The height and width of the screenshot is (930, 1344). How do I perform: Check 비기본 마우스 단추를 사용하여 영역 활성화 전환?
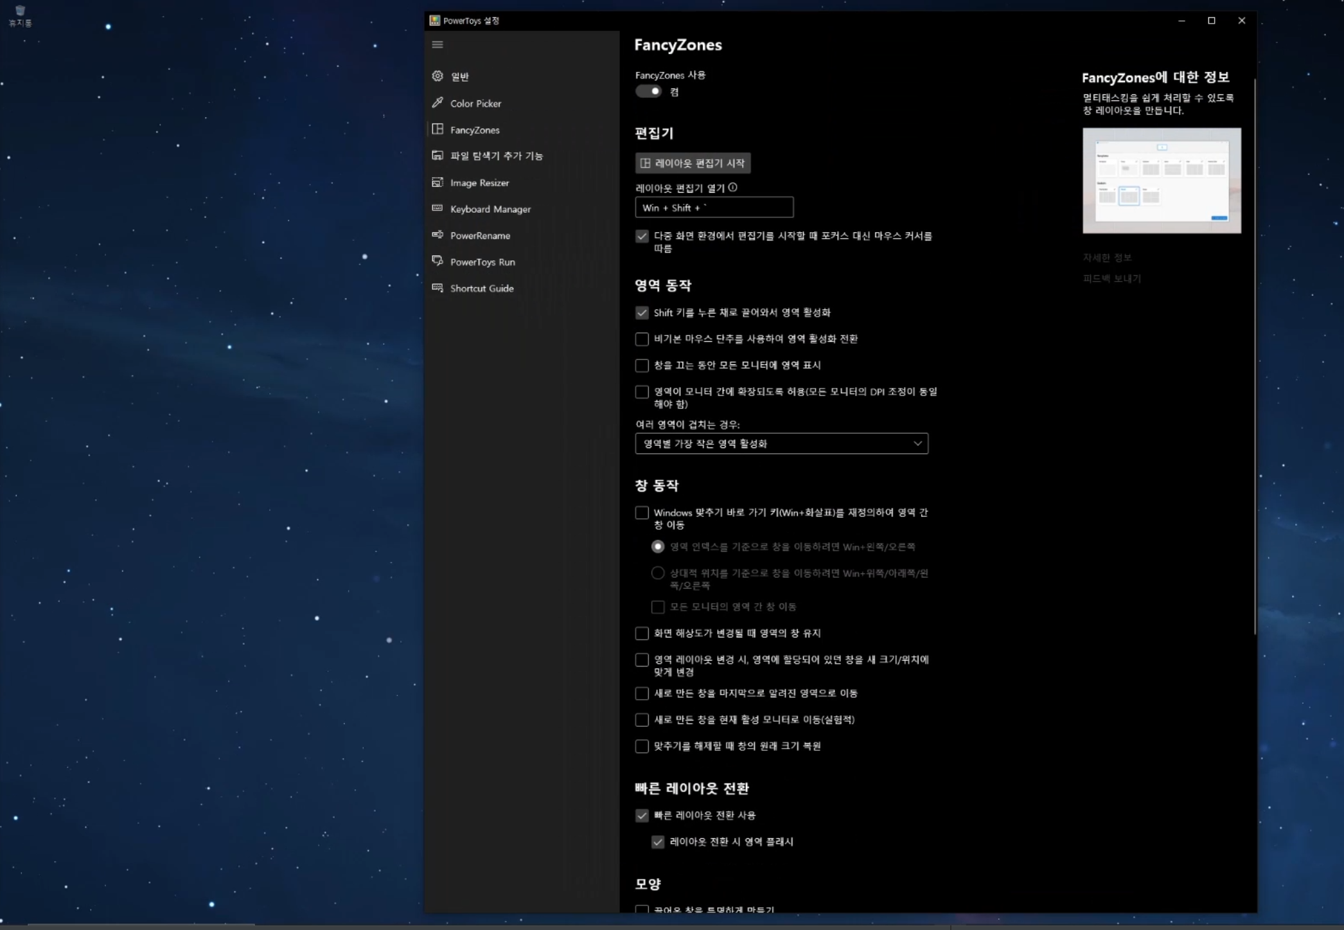(642, 339)
